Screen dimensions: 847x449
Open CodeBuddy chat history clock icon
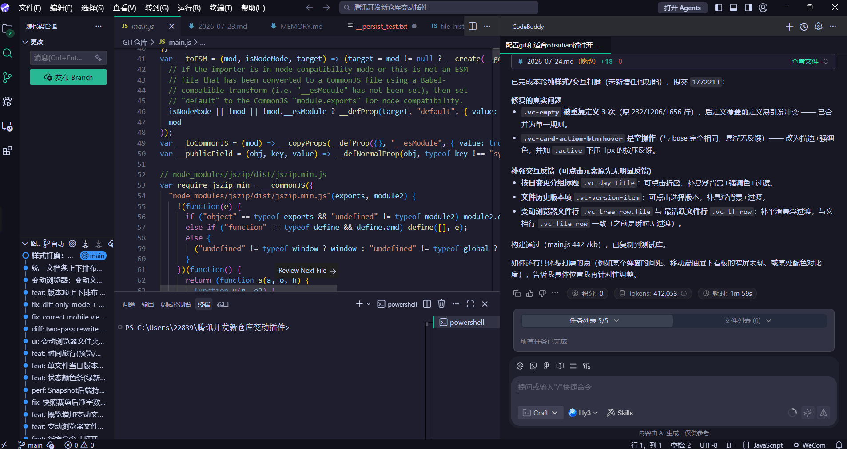804,27
